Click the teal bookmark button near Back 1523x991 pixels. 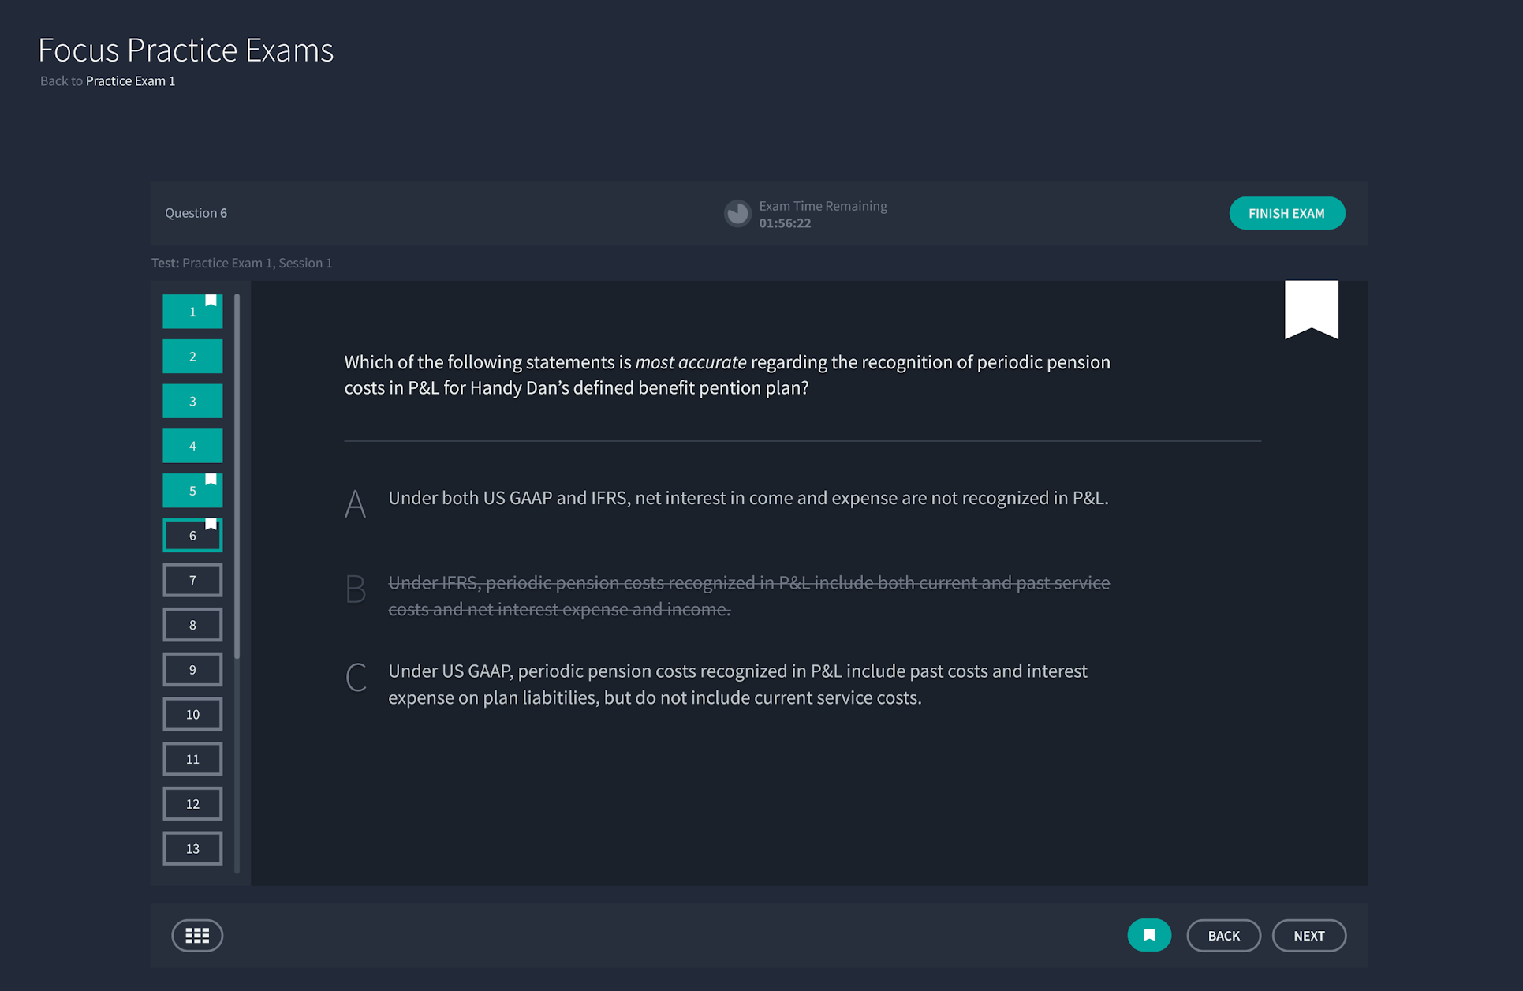pyautogui.click(x=1149, y=936)
